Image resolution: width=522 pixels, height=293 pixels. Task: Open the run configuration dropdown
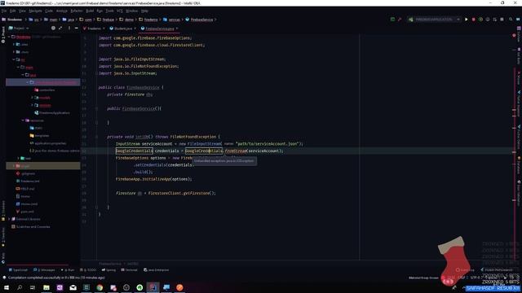[x=434, y=20]
